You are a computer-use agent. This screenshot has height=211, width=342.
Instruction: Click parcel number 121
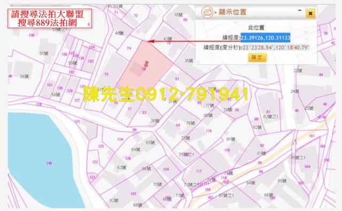pyautogui.click(x=92, y=177)
